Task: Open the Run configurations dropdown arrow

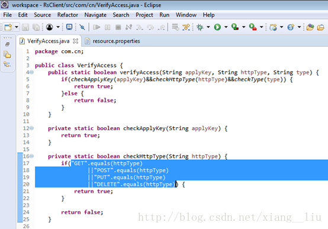Action: click(x=226, y=27)
